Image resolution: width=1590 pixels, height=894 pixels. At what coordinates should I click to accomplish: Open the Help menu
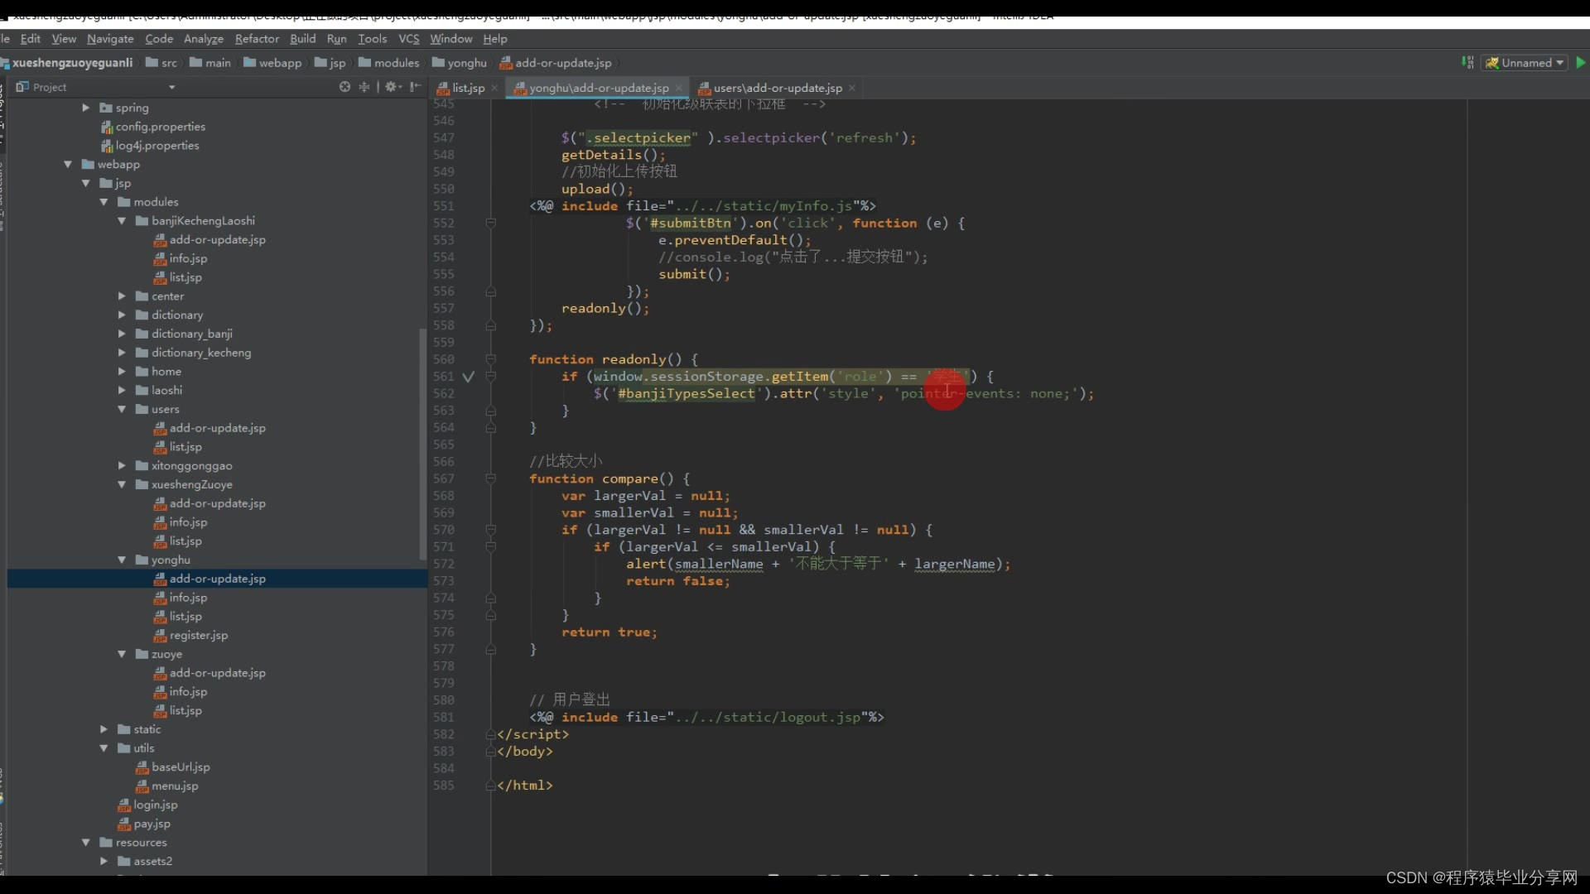(495, 39)
